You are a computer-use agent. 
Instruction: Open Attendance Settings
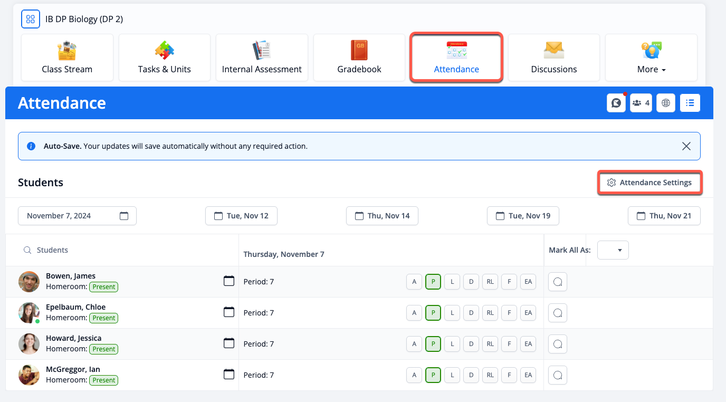[x=649, y=183]
